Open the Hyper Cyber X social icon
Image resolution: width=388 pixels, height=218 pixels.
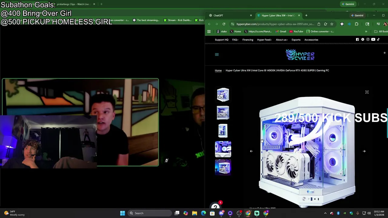(363, 39)
